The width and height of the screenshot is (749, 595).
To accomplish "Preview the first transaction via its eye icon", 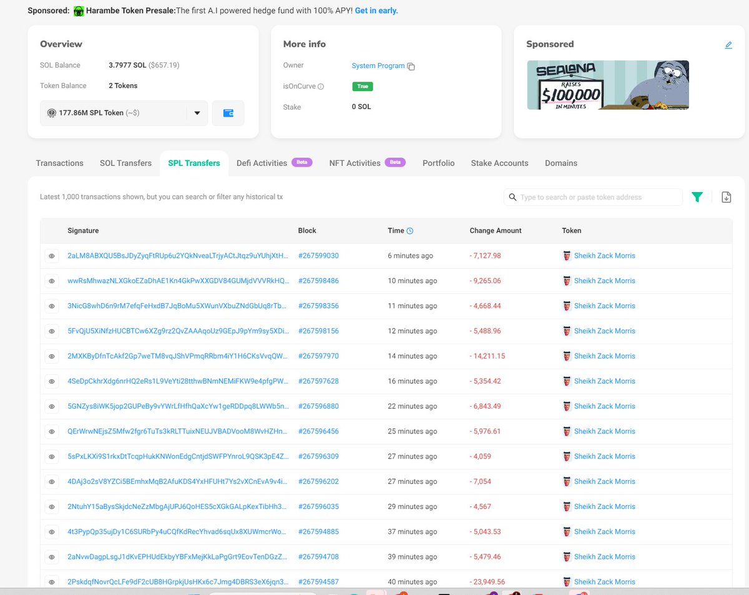I will click(52, 255).
